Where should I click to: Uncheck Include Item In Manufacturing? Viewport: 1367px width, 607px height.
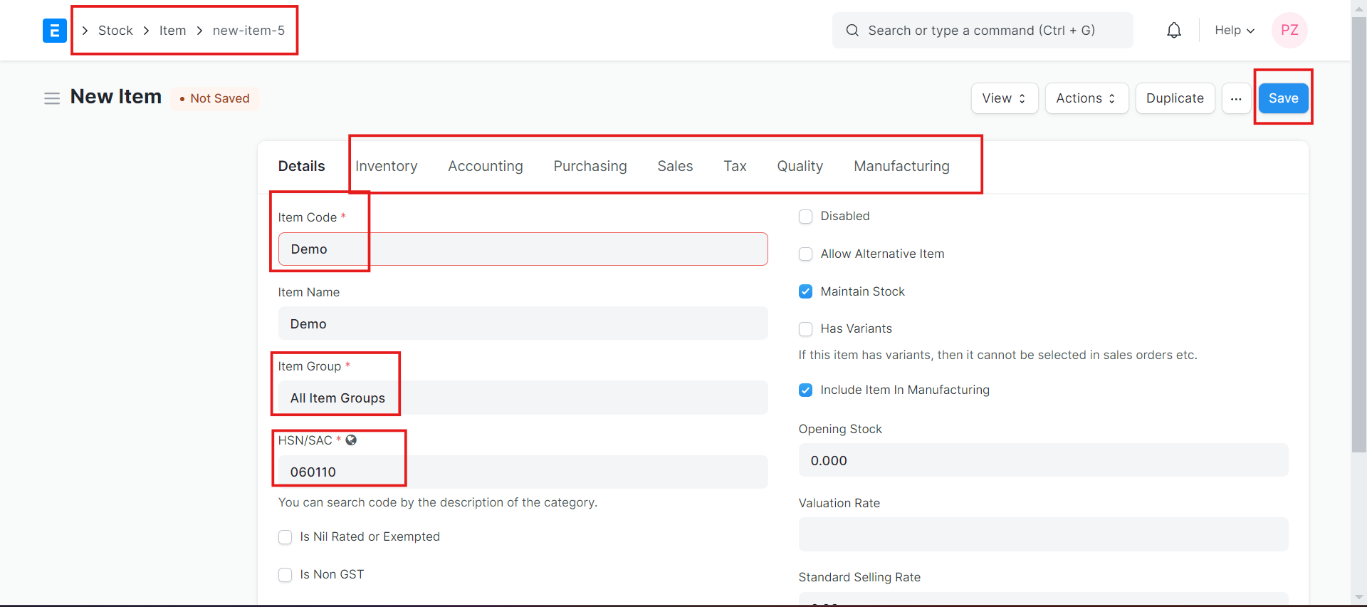[x=806, y=390]
